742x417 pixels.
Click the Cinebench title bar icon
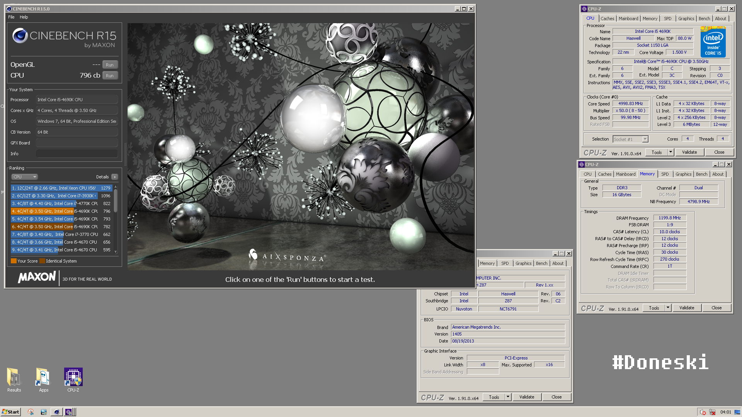(x=9, y=9)
